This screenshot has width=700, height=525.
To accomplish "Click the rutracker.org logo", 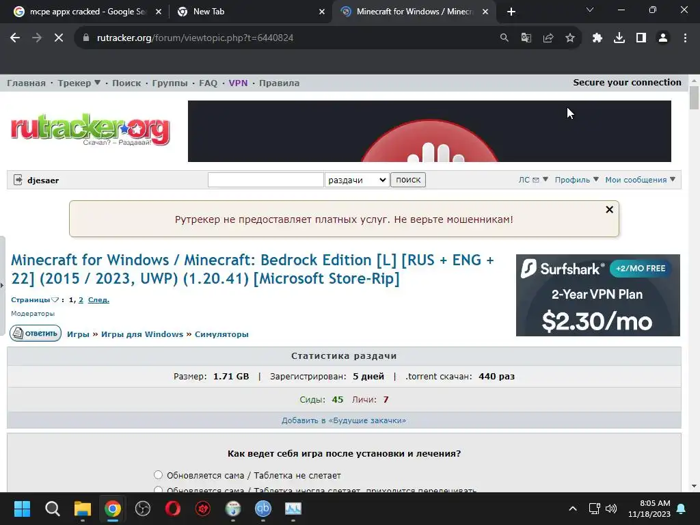I will coord(90,129).
